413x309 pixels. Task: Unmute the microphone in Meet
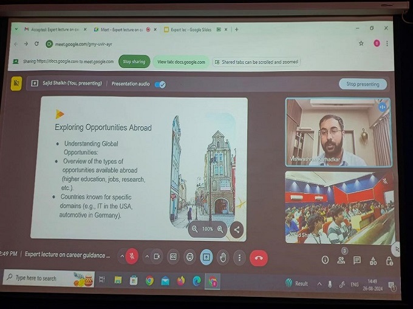(132, 257)
